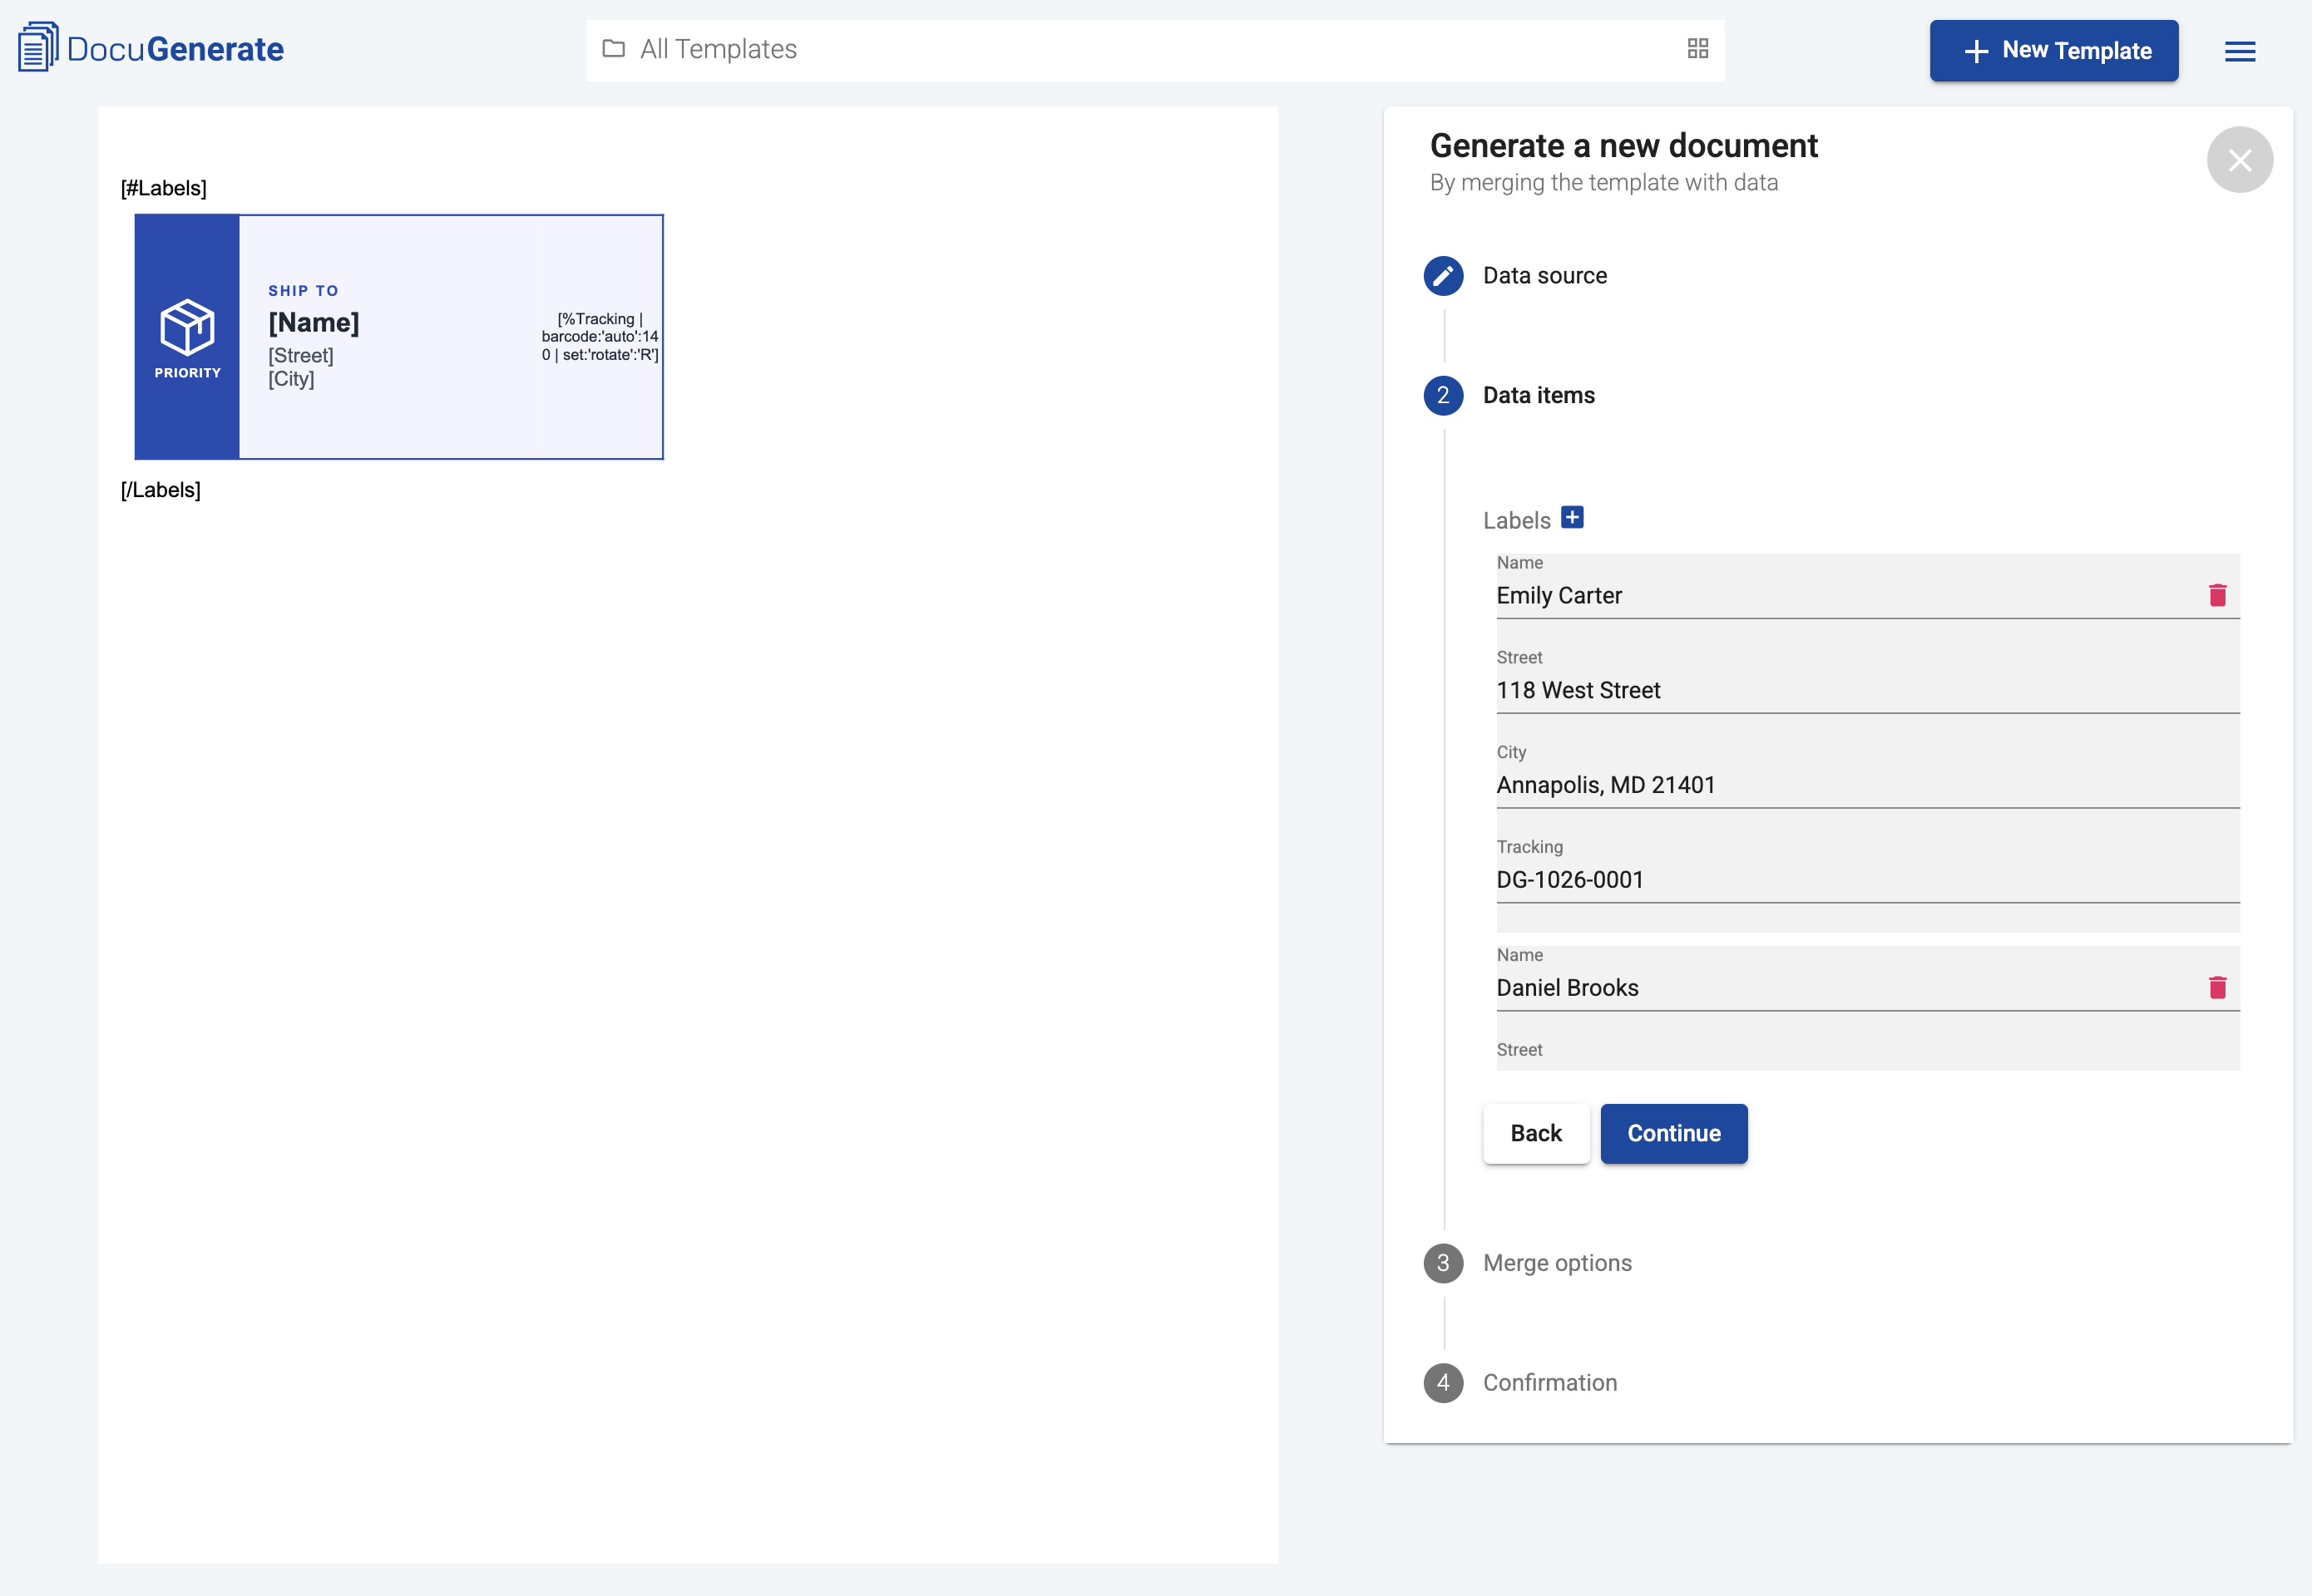Go to the Data source step
This screenshot has height=1596, width=2312.
click(x=1544, y=276)
